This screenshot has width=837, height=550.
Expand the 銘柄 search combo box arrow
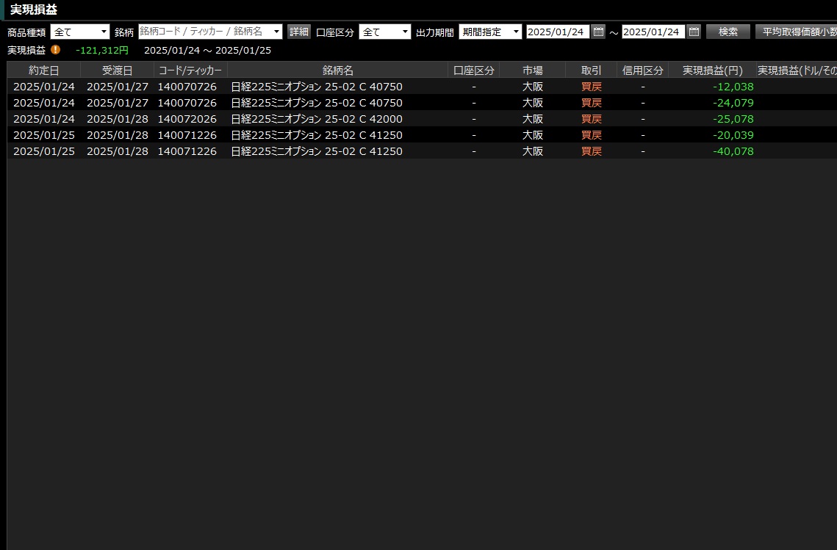pos(276,32)
